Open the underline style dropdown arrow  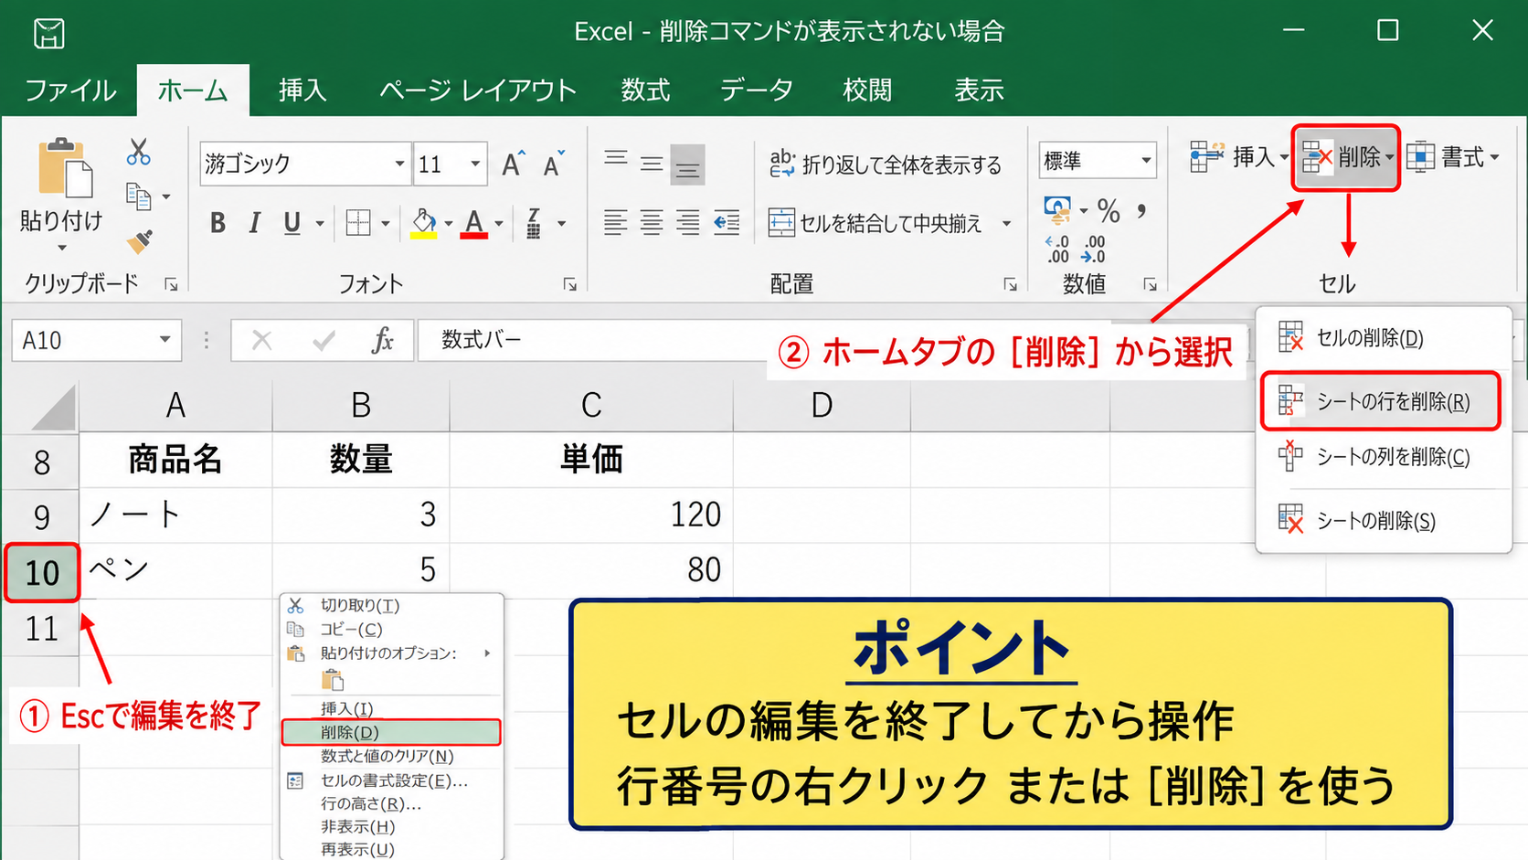[320, 223]
